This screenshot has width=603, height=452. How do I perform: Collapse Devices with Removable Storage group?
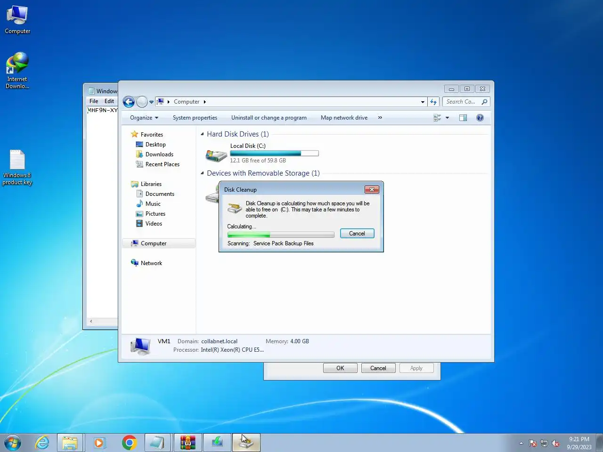(x=202, y=173)
